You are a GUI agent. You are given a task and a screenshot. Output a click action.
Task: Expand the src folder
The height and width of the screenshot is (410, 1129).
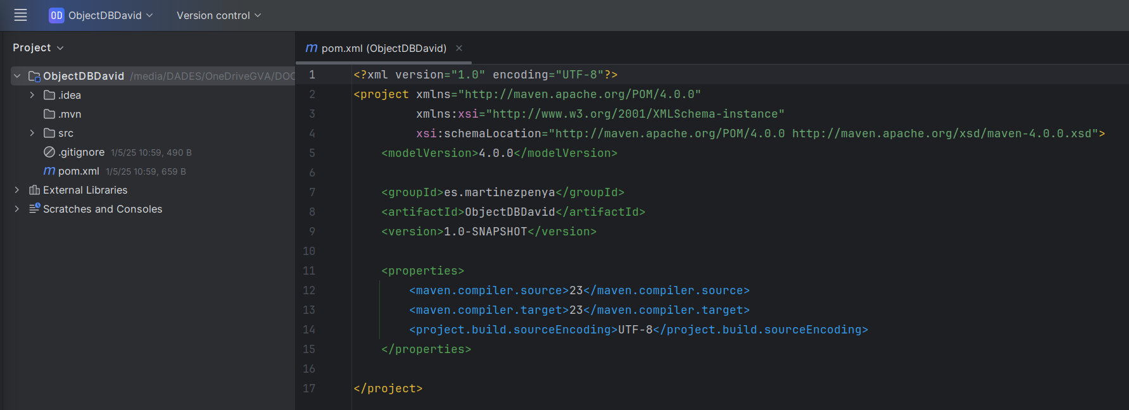[32, 133]
